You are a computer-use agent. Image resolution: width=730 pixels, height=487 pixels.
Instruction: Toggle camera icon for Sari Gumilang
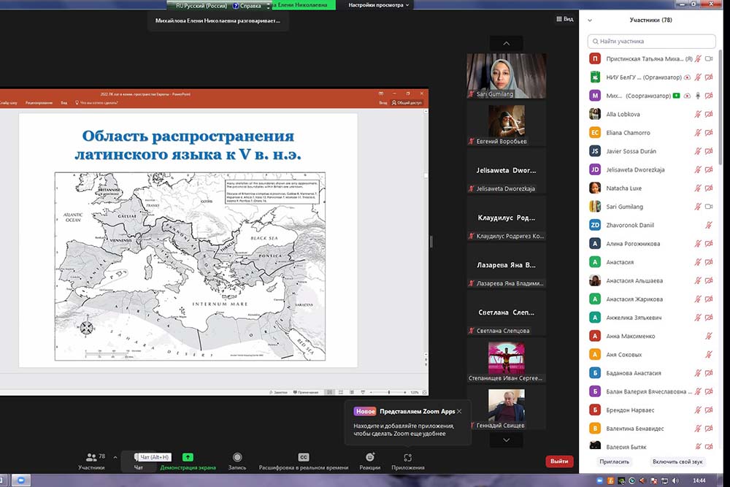coord(709,207)
